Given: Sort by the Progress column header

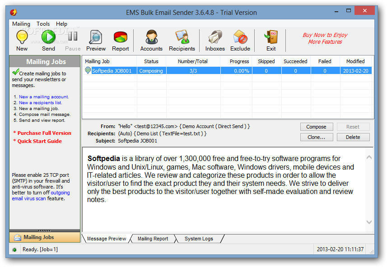Looking at the screenshot, I should tap(236, 61).
